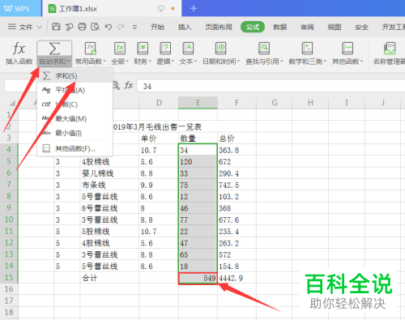The width and height of the screenshot is (405, 320).
Task: Click the Undo arrow icon
Action: coord(109,27)
